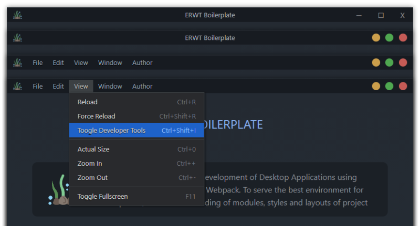Viewport: 420px width, 226px height.
Task: Click the seaweed logo in the topmost titlebar
Action: (17, 15)
